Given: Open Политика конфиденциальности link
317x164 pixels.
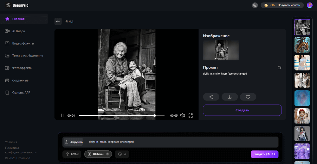Looking at the screenshot, I should (21, 150).
